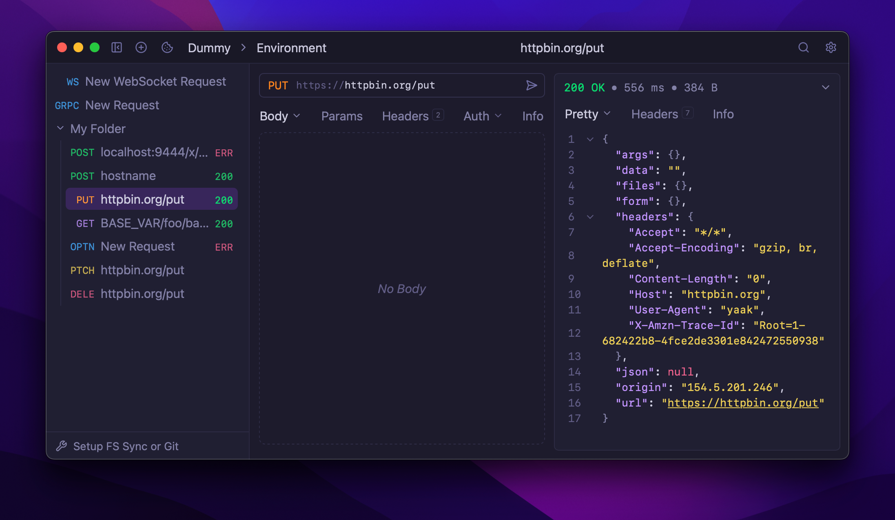Fold the headers object at line 6

[x=590, y=217]
